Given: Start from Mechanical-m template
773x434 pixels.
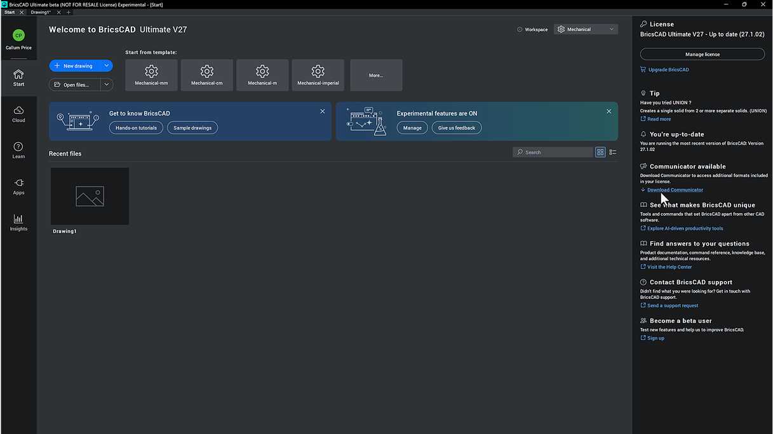Looking at the screenshot, I should click(262, 75).
